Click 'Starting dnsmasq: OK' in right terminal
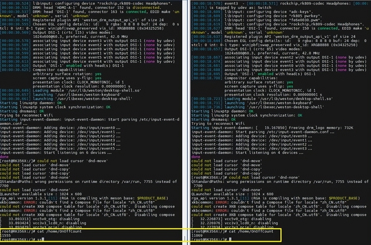371x245 pixels. point(213,120)
